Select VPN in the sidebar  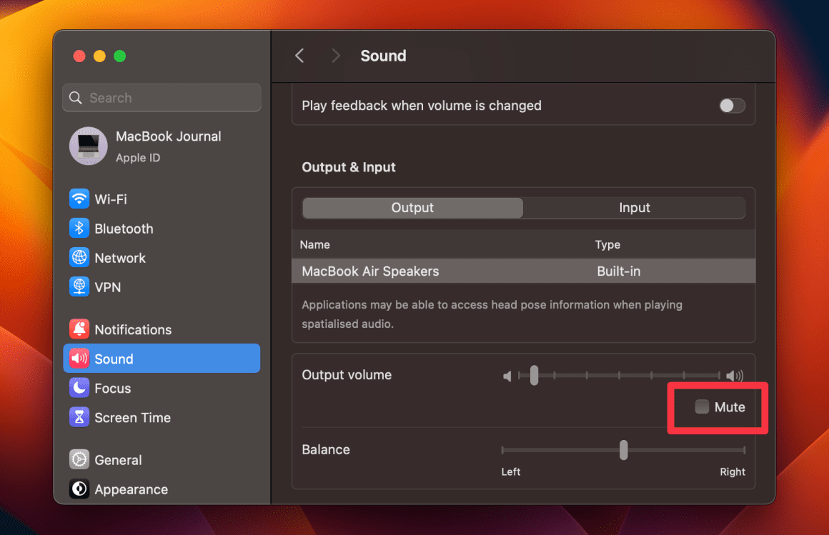[x=104, y=287]
